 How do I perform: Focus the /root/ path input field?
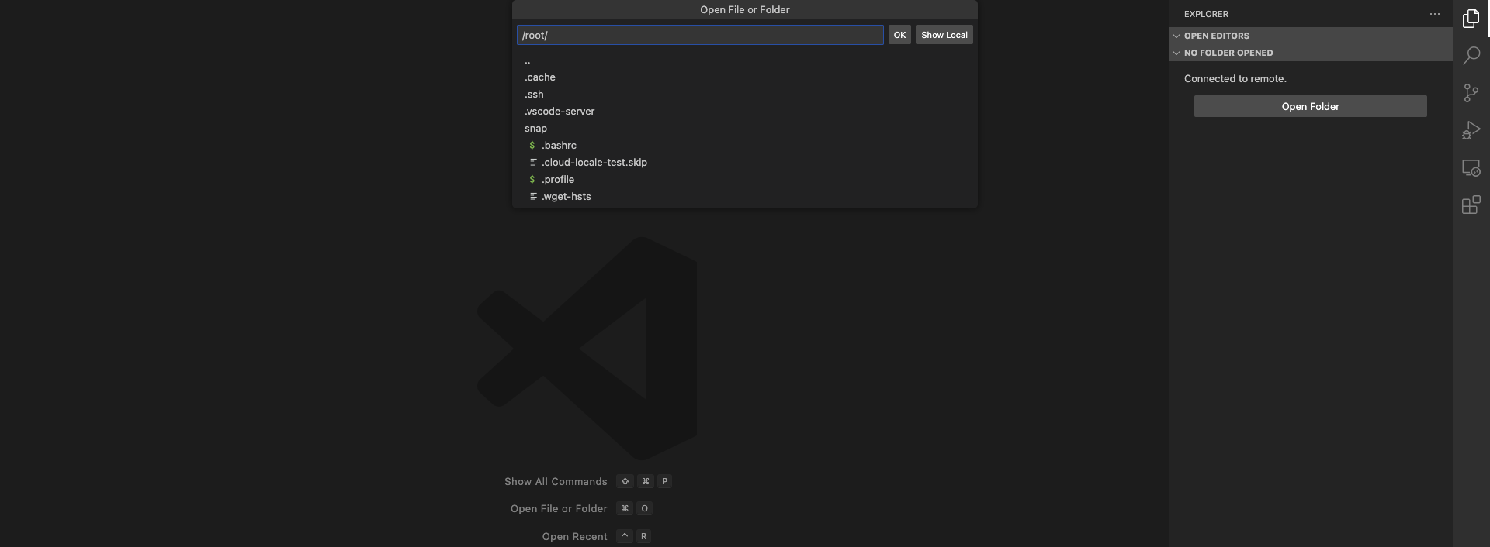pyautogui.click(x=699, y=35)
